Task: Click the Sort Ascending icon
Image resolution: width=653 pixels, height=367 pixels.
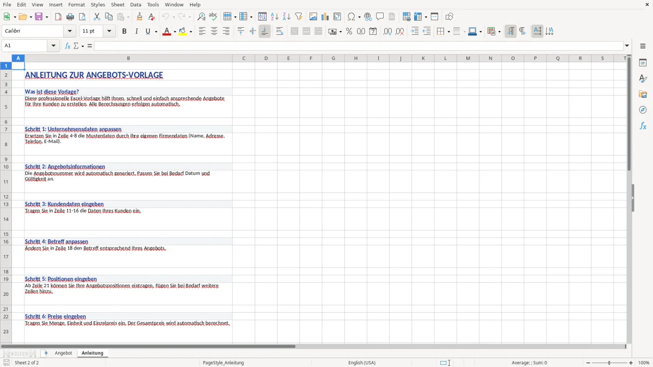Action: point(275,17)
